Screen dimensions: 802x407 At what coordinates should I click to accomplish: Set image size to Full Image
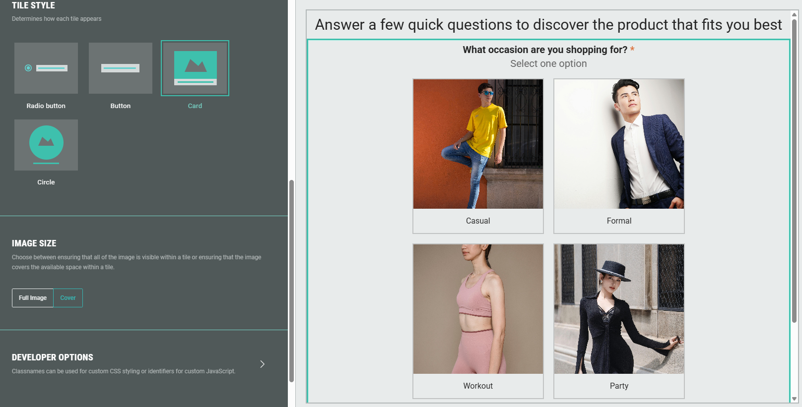(x=33, y=298)
